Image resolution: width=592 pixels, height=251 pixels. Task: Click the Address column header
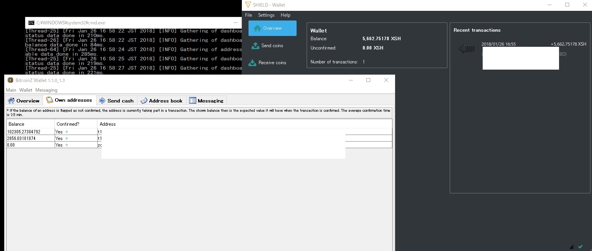coord(245,124)
